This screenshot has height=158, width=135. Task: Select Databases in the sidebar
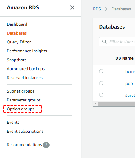(x=17, y=33)
